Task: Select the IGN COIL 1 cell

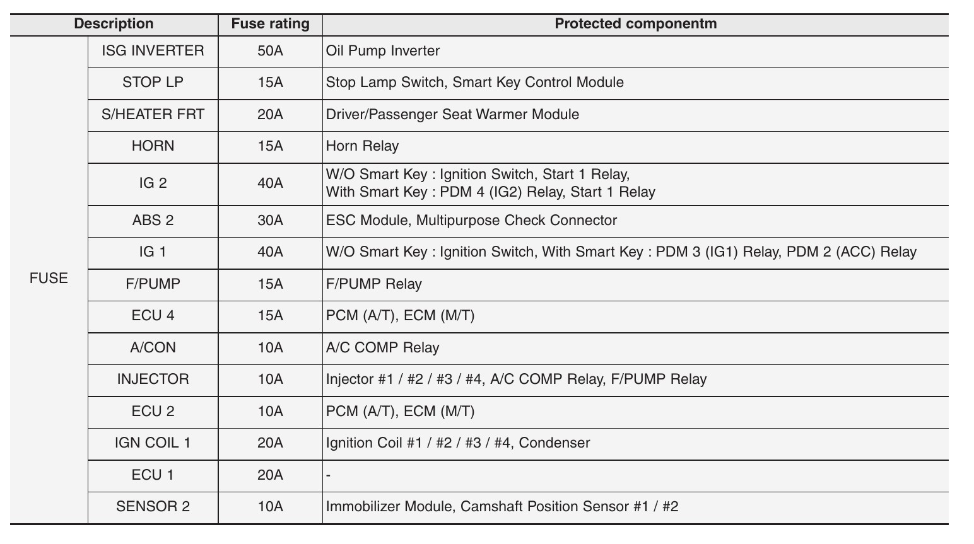Action: pyautogui.click(x=153, y=443)
